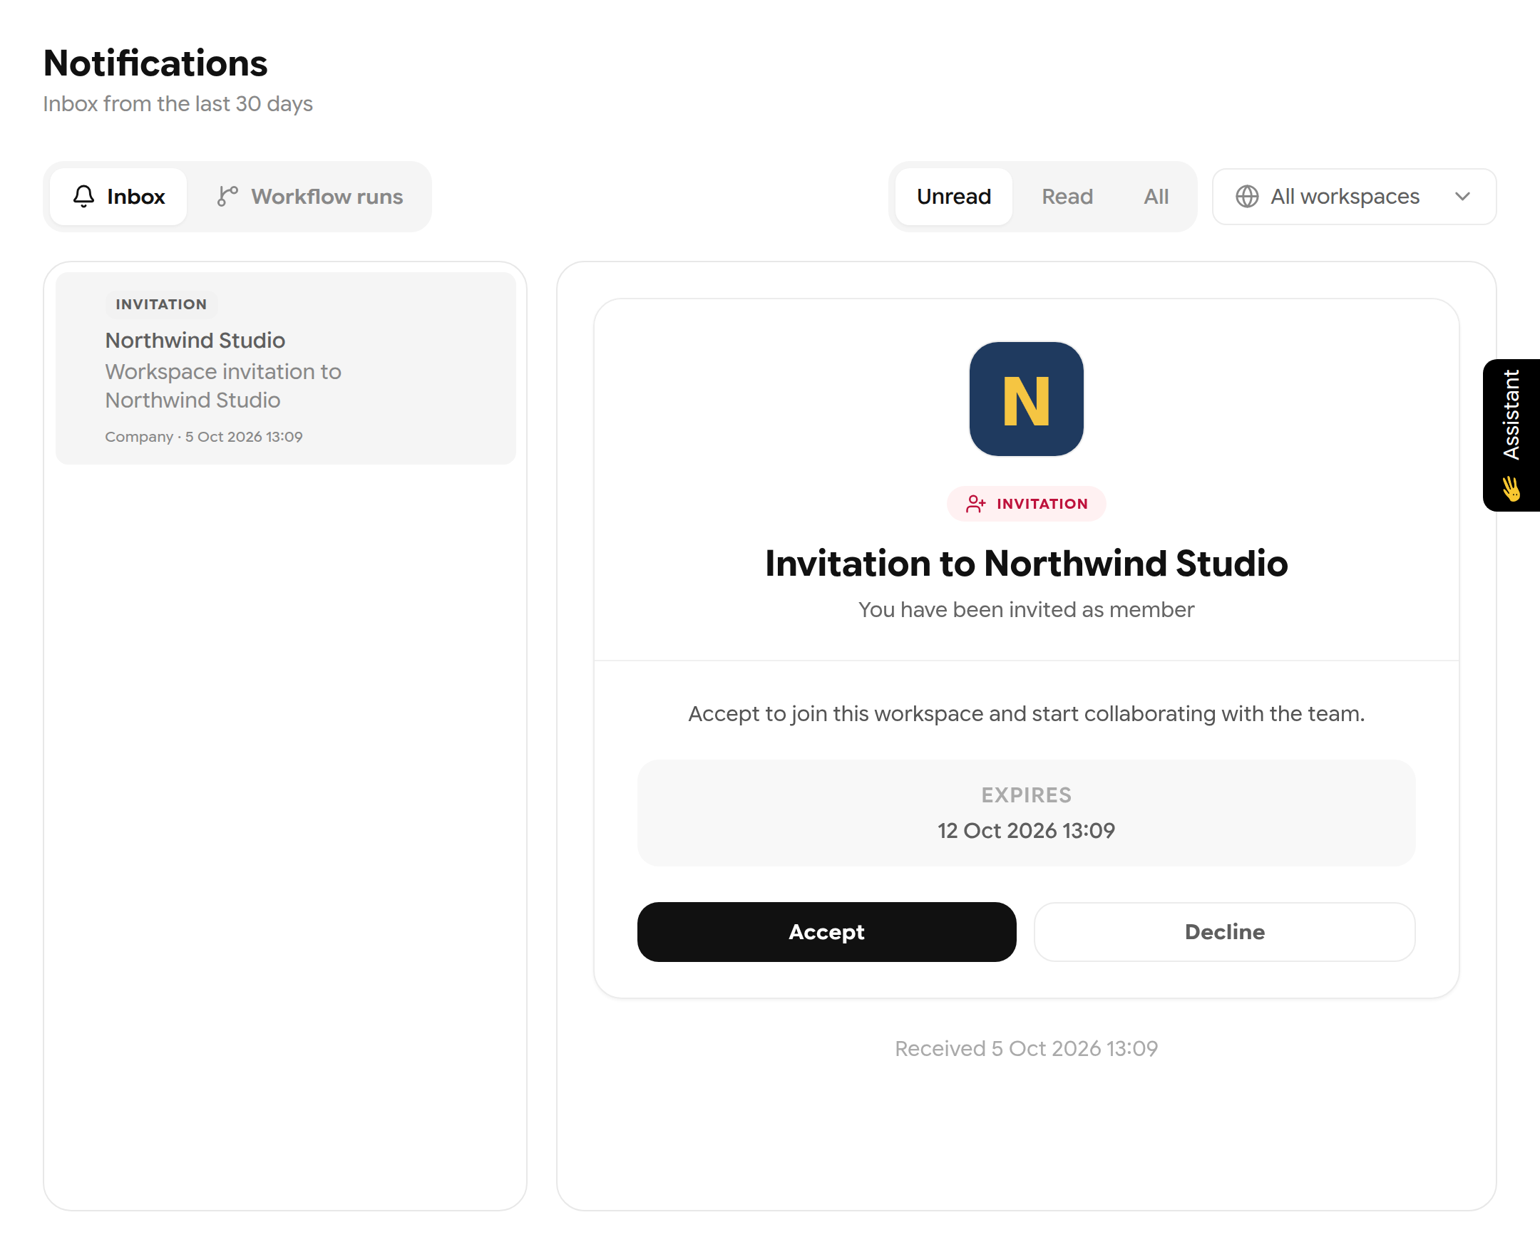Click the 'Notifications' page title

(155, 63)
